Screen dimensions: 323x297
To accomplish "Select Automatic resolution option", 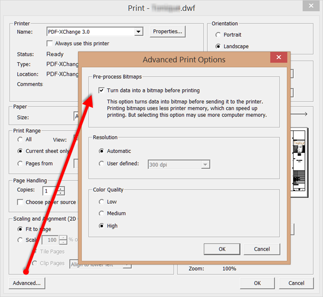I will pyautogui.click(x=102, y=151).
